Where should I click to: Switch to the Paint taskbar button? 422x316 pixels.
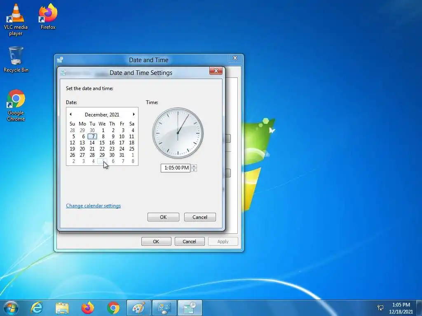[x=138, y=308]
